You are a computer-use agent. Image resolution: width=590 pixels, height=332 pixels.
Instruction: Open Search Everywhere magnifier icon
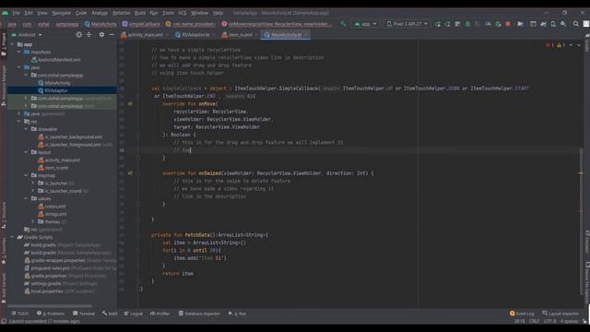(x=576, y=24)
